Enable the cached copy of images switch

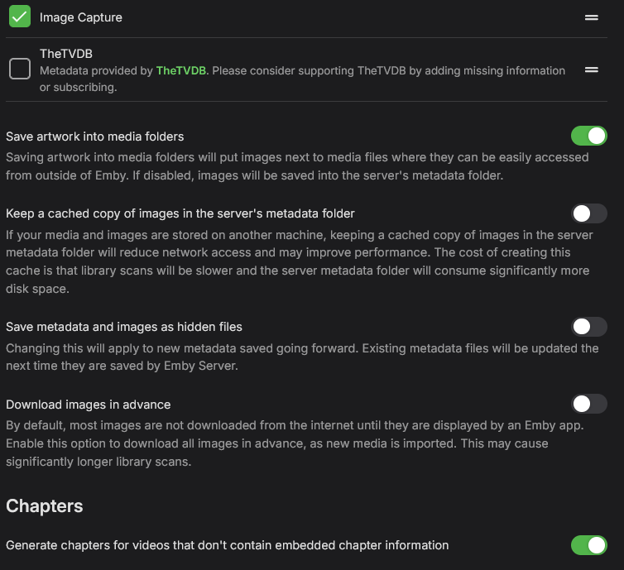589,213
